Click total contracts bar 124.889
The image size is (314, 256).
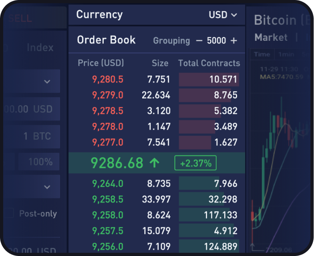209,246
